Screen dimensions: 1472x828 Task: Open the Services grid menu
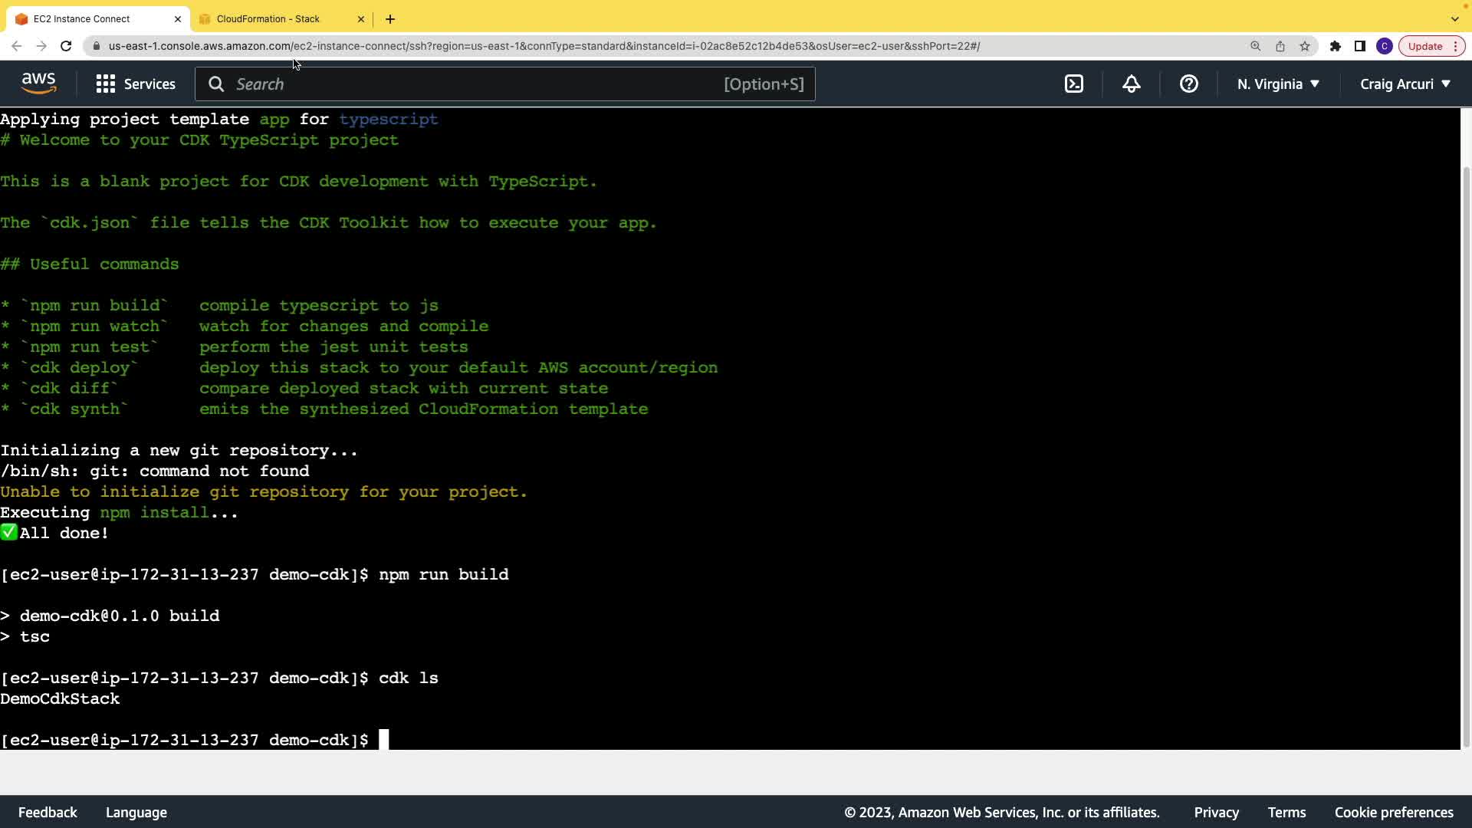(x=136, y=84)
